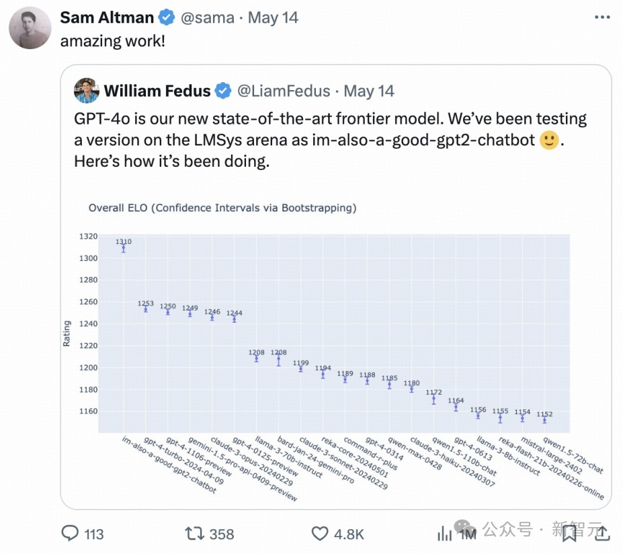Open the quoted tweet text about GPT-4o
Viewport: 623px width, 554px height.
pos(329,140)
